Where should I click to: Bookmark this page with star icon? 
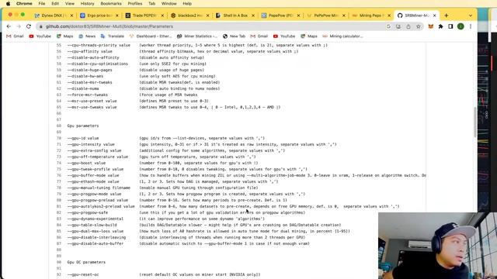click(419, 26)
